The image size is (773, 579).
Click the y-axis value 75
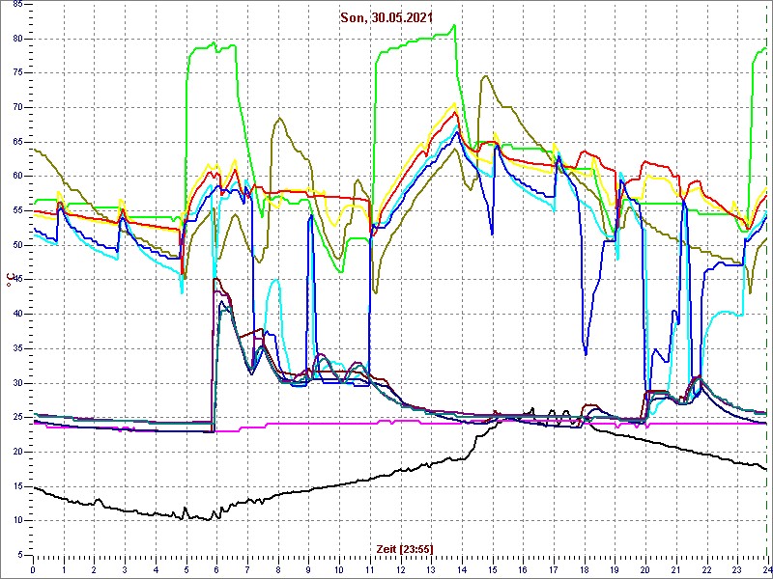(x=17, y=73)
